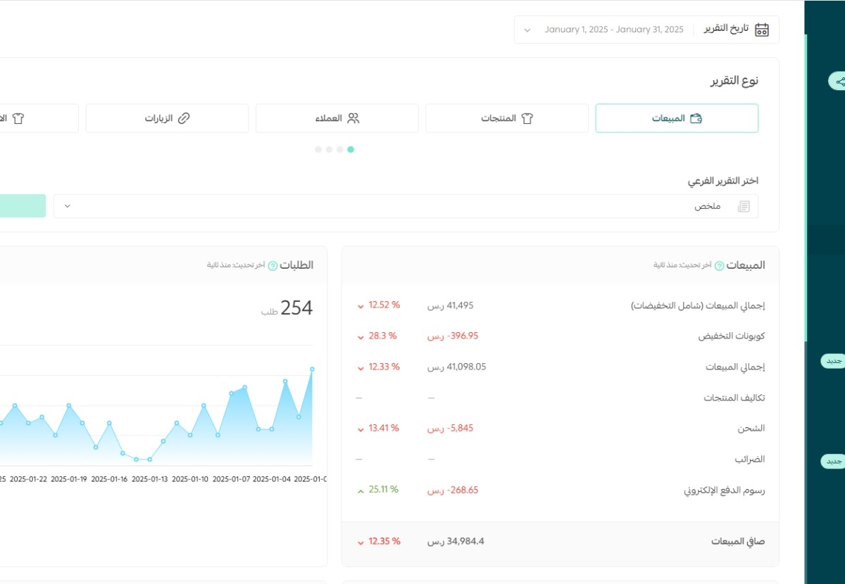Click the highest peak point on orders chart

click(x=311, y=367)
